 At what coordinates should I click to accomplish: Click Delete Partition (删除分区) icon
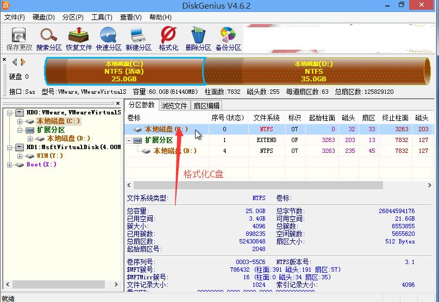pyautogui.click(x=198, y=39)
